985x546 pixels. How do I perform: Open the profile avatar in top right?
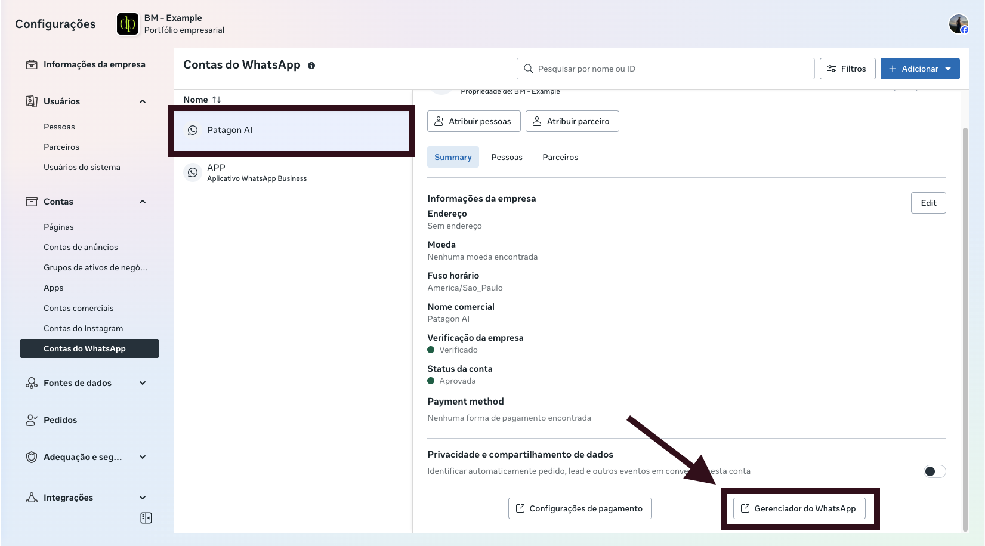pos(958,24)
